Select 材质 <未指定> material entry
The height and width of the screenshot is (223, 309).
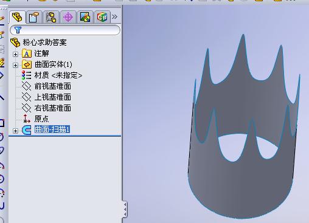[58, 75]
